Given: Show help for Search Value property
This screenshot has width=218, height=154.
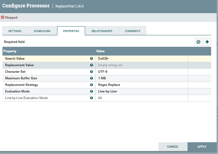Looking at the screenshot, I should [x=91, y=59].
